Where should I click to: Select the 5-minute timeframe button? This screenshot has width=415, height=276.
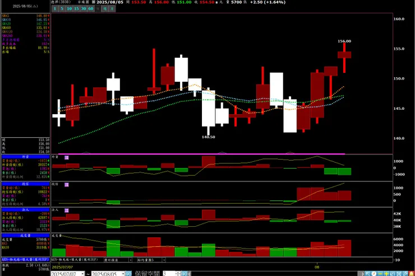coord(62,9)
